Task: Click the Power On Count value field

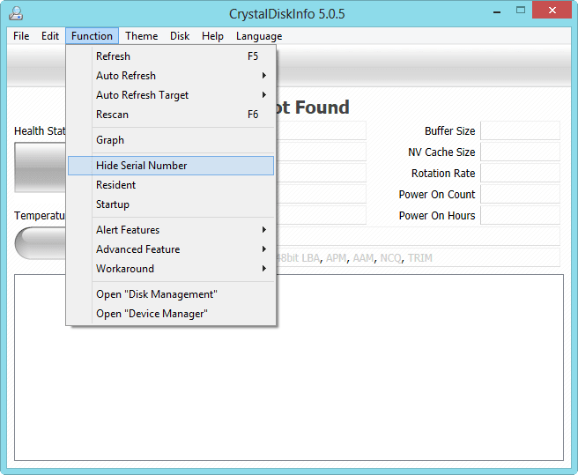Action: 520,195
